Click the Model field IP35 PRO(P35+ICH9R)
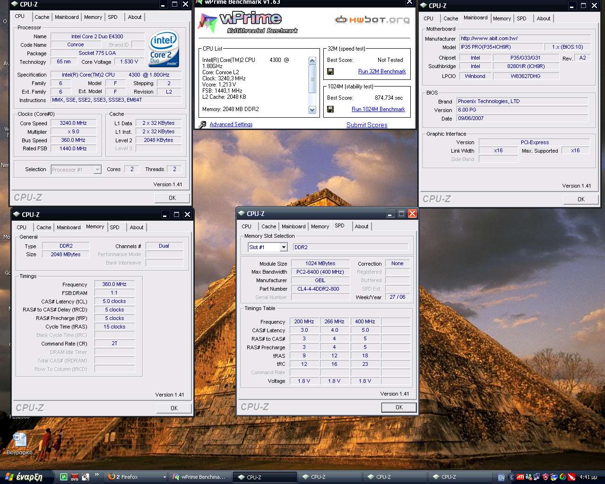Image resolution: width=605 pixels, height=484 pixels. pos(500,47)
